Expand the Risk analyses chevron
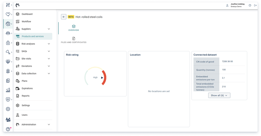 coord(49,44)
